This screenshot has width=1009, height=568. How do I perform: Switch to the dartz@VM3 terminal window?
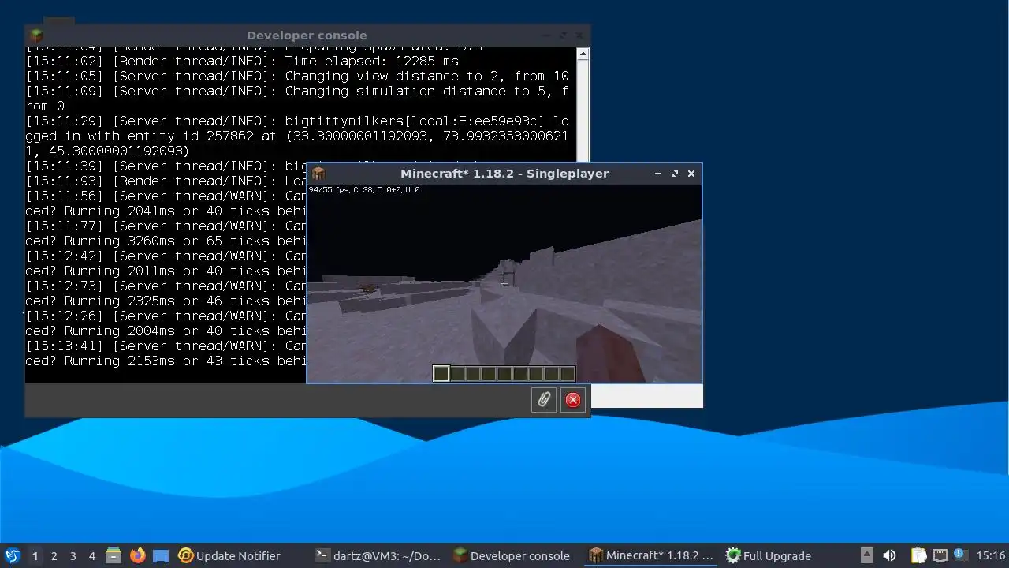coord(378,555)
